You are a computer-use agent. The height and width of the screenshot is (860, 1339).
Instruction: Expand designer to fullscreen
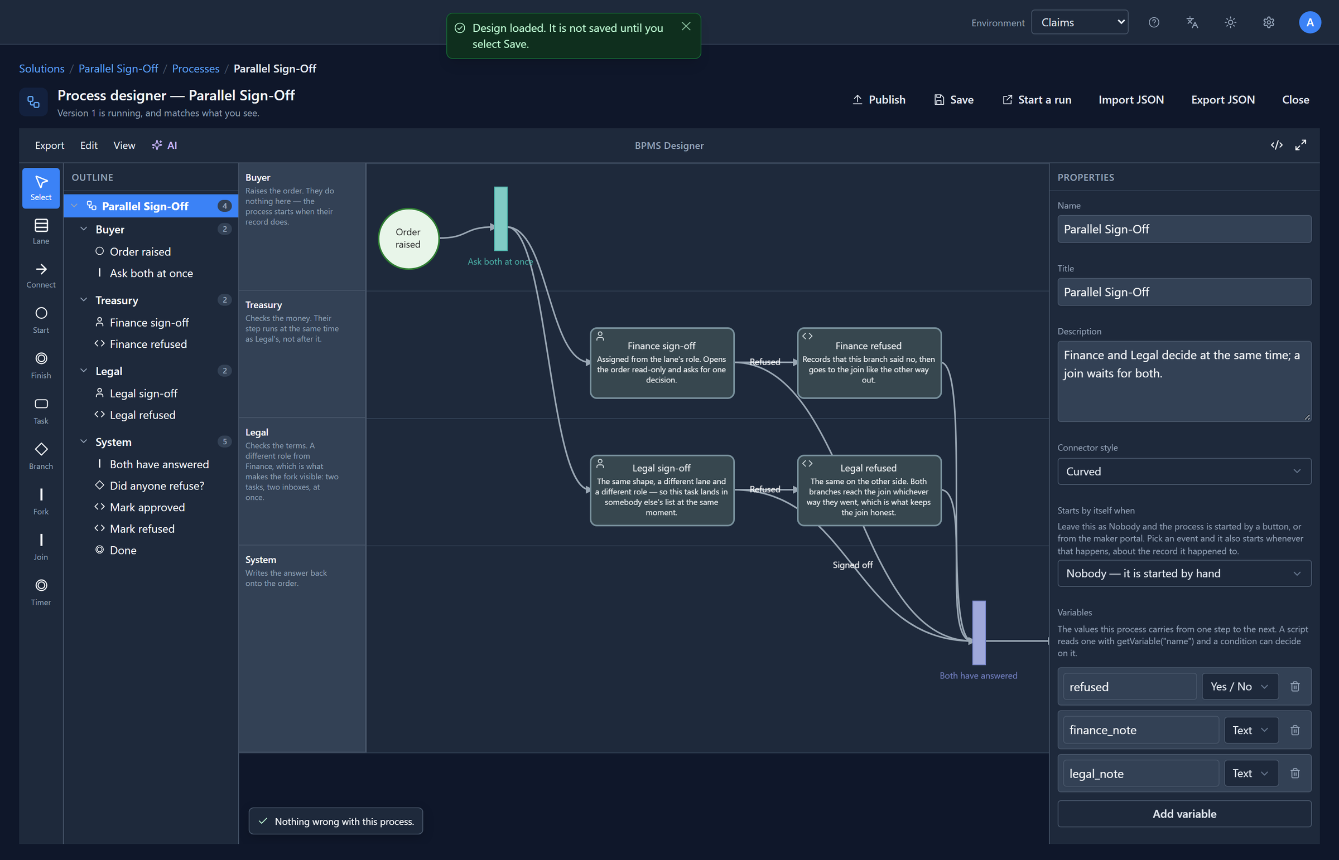[x=1301, y=145]
